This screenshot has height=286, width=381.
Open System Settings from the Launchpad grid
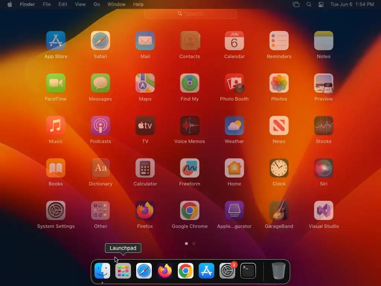tap(56, 210)
